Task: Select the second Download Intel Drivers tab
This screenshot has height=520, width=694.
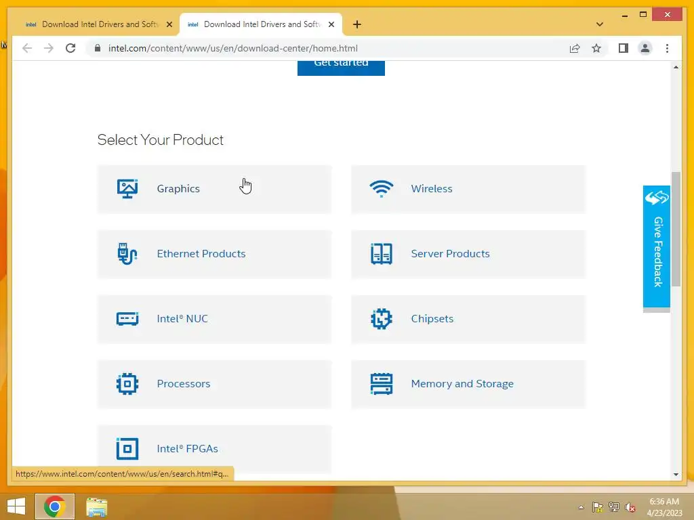Action: click(x=261, y=24)
